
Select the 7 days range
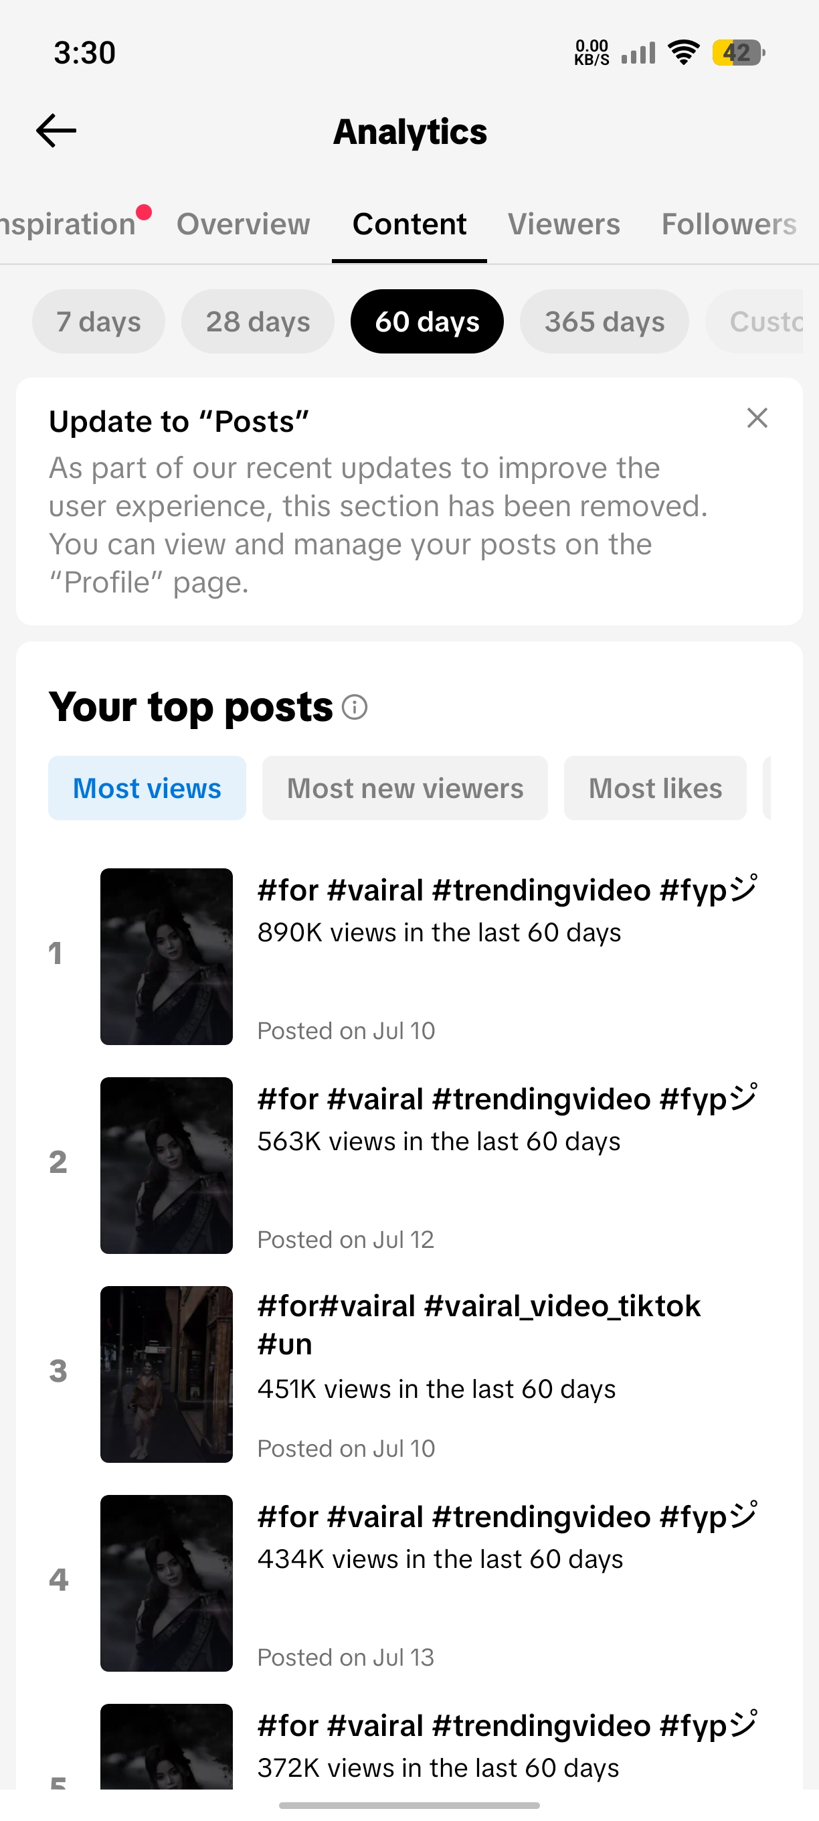pos(99,321)
